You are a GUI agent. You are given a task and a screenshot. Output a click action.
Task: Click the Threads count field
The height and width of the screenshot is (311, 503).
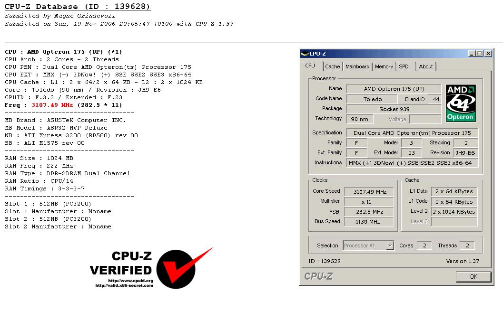(467, 245)
